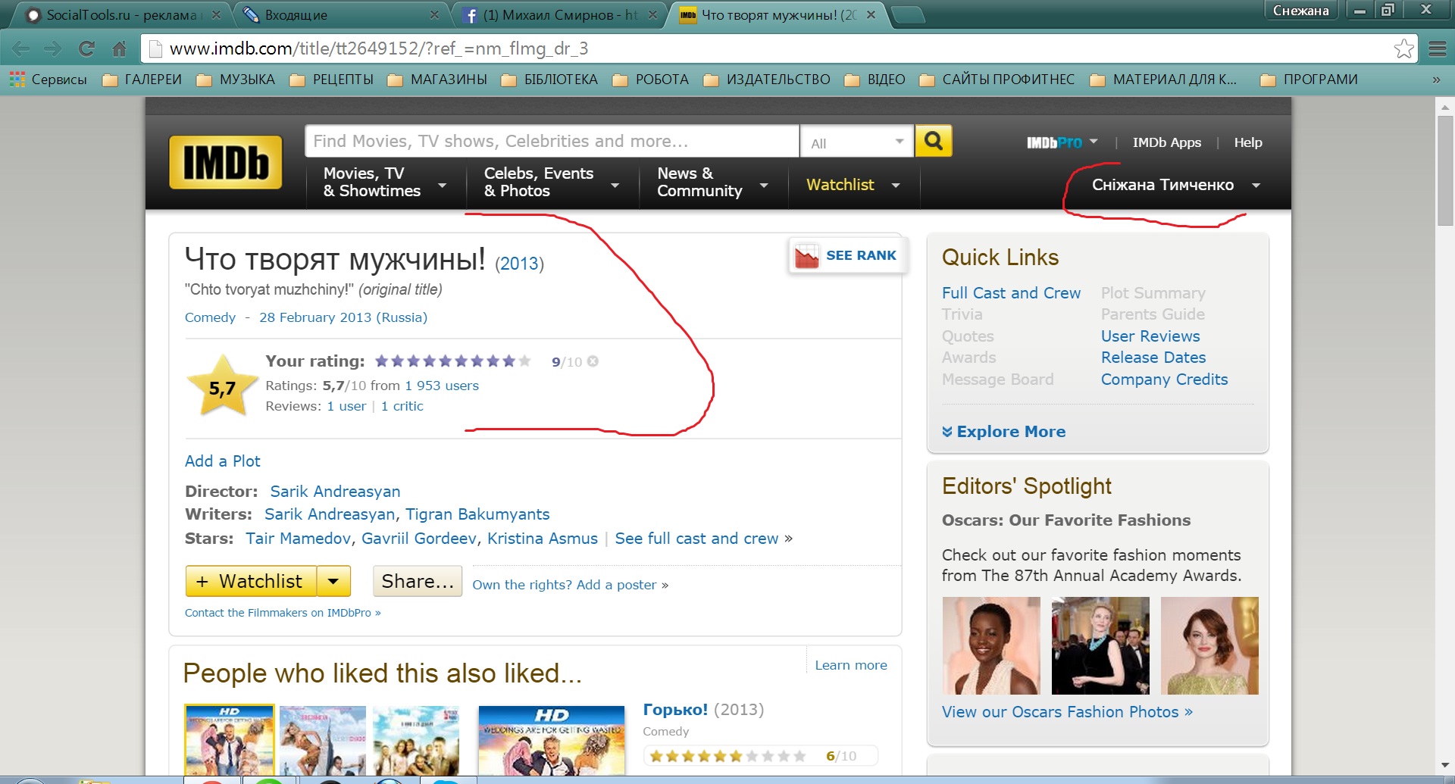
Task: Click the 1 953 users ratings link
Action: (442, 386)
